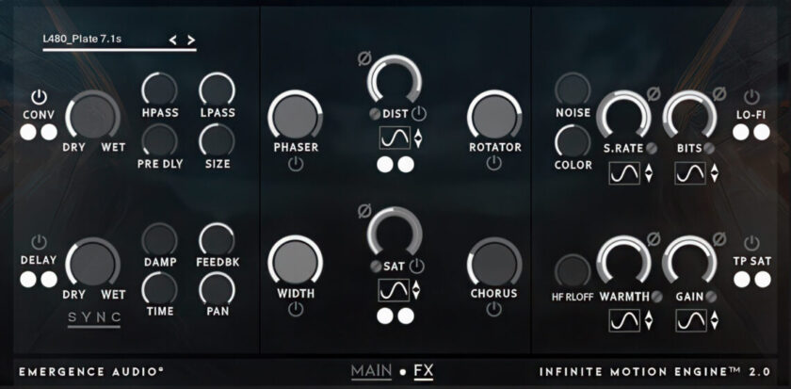This screenshot has width=791, height=389.
Task: Open the waveform selector arrows under BITS
Action: (x=715, y=173)
